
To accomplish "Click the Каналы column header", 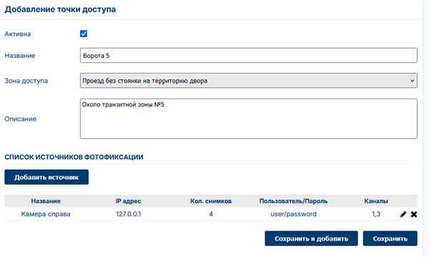I will click(x=376, y=201).
